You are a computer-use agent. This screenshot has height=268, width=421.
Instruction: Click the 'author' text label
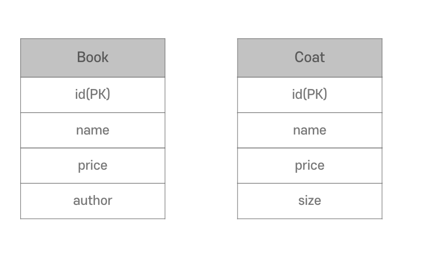tap(93, 200)
